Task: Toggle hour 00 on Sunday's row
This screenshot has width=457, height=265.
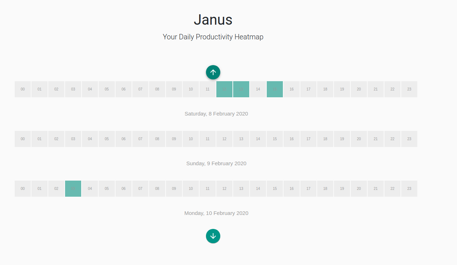Action: (23, 139)
